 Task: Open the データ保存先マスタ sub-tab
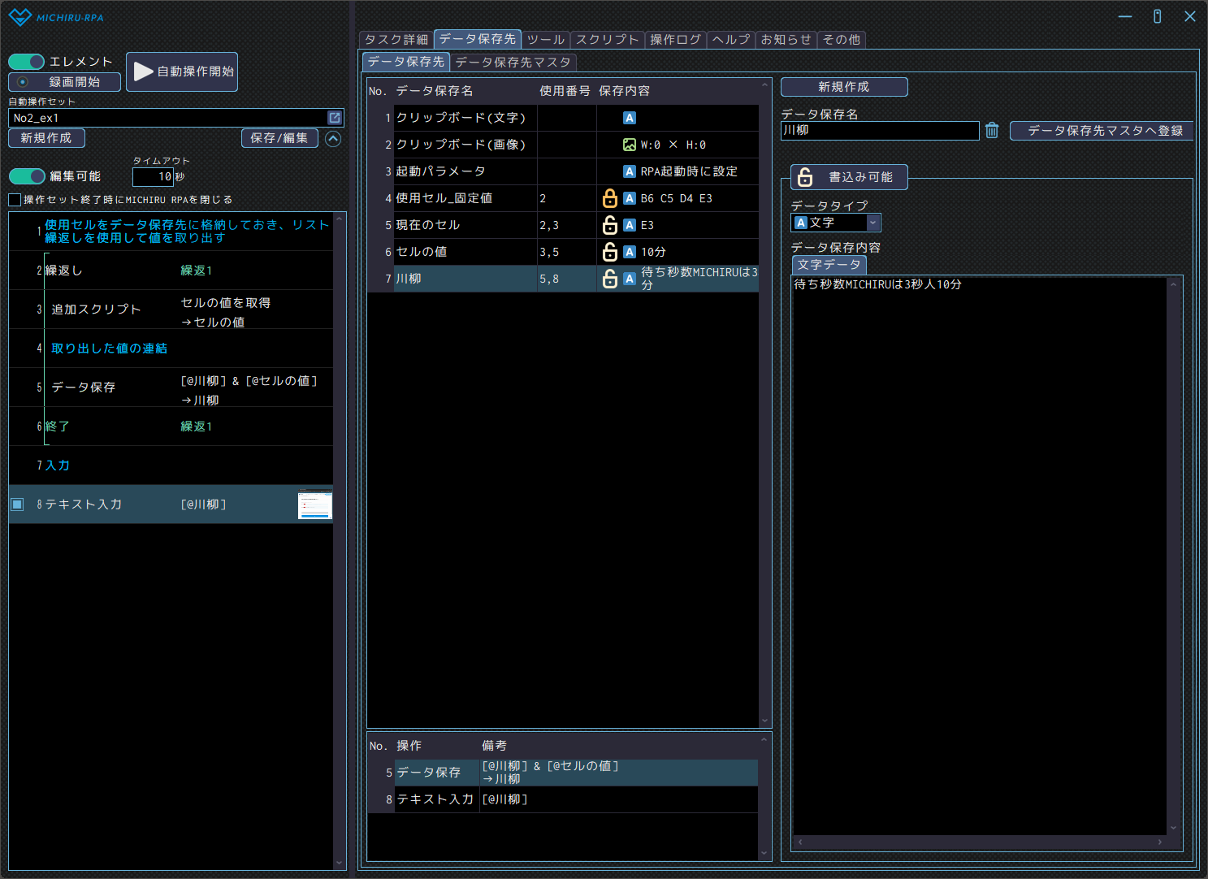click(513, 62)
